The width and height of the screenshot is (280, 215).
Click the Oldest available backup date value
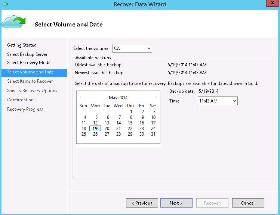[187, 65]
